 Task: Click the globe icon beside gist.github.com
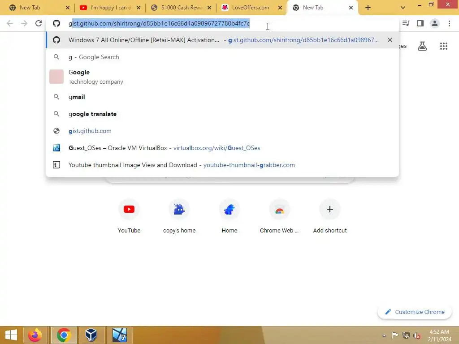tap(56, 131)
